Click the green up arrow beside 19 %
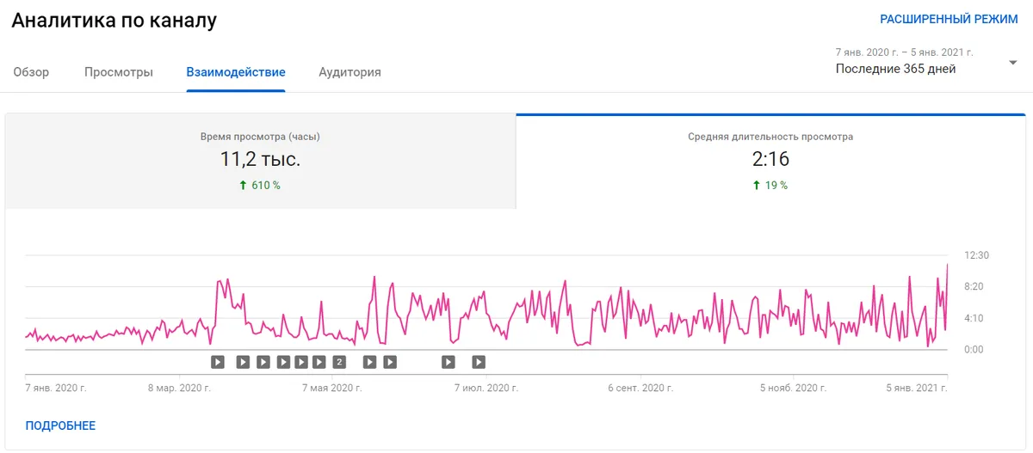 (757, 185)
